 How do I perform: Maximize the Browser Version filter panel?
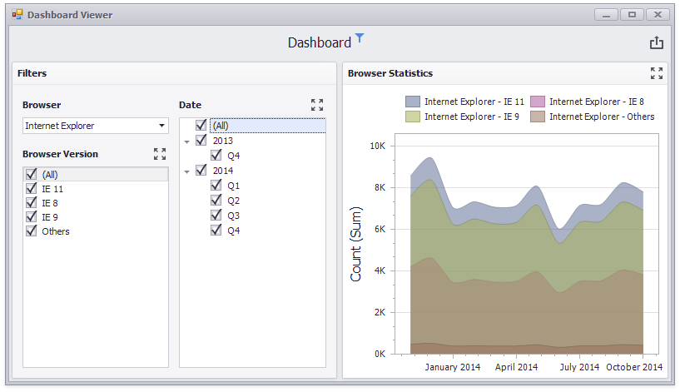click(160, 153)
